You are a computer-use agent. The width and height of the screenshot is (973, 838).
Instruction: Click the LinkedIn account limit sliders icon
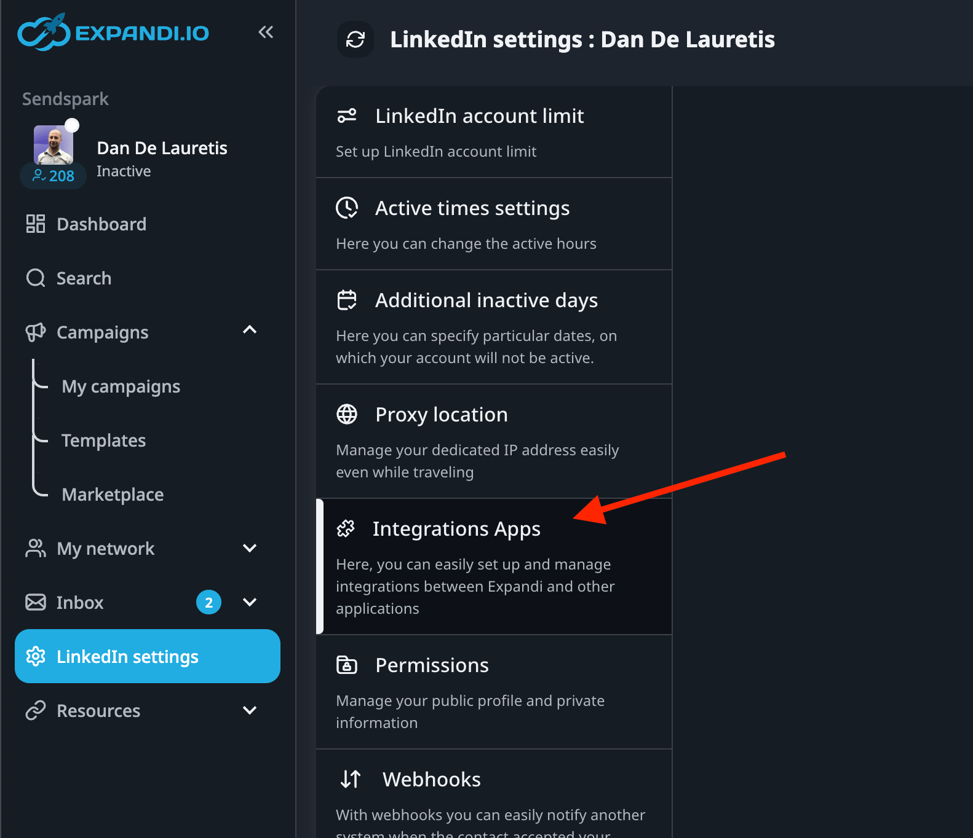point(347,116)
